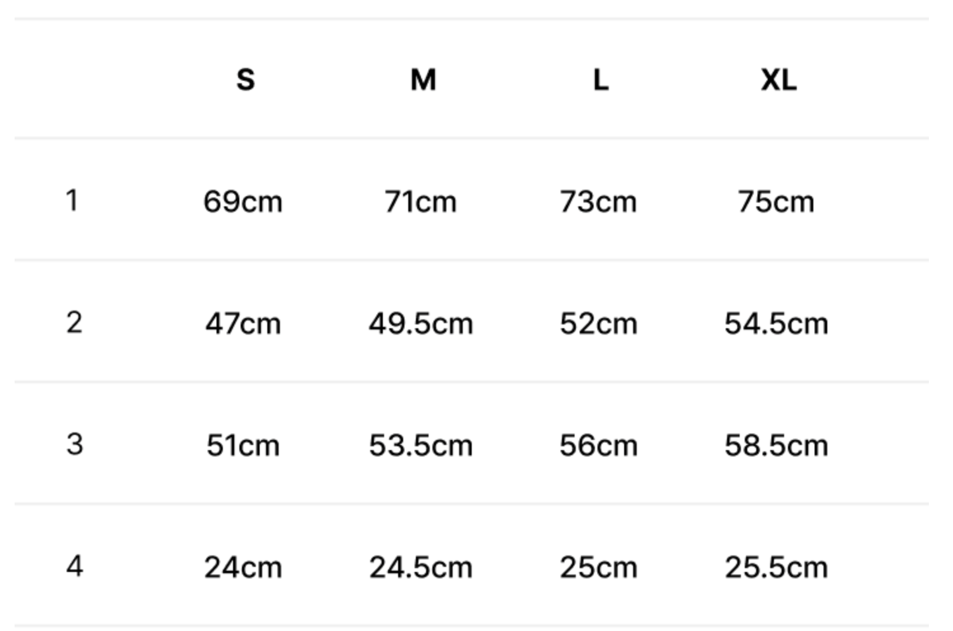Click the 51cm cell
The width and height of the screenshot is (953, 631).
pos(243,446)
